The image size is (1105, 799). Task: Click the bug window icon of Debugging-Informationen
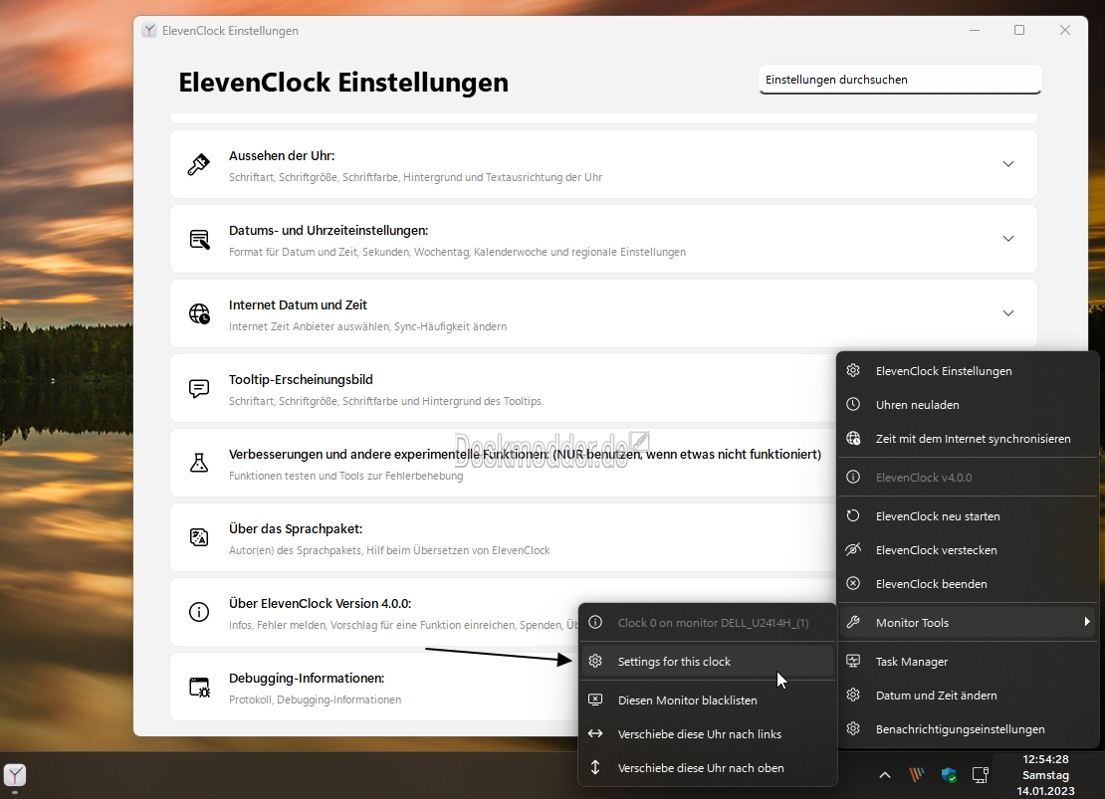click(x=199, y=687)
